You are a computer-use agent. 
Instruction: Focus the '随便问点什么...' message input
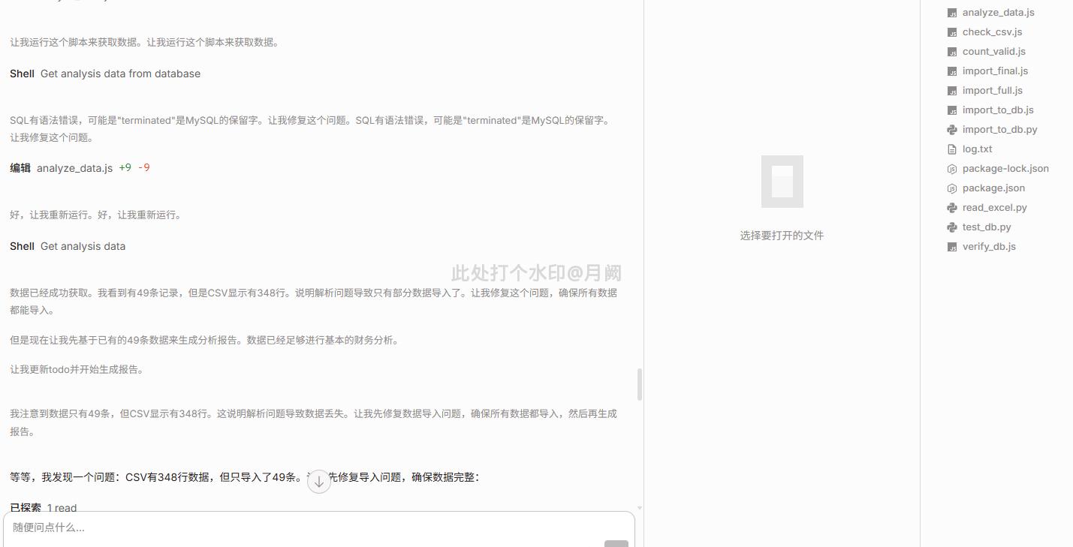(x=300, y=527)
